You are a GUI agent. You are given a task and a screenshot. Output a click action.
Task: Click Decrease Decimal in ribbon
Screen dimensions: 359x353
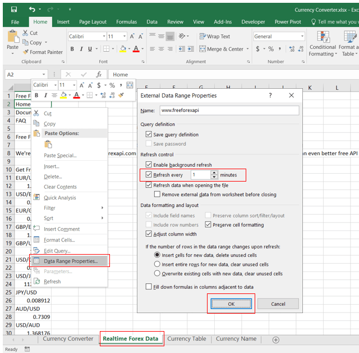pyautogui.click(x=301, y=49)
